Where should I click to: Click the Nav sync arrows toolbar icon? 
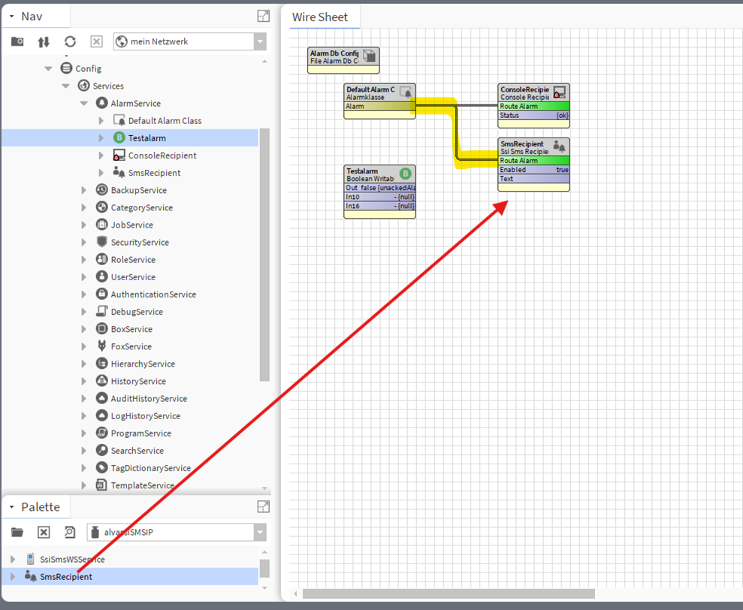coord(44,42)
